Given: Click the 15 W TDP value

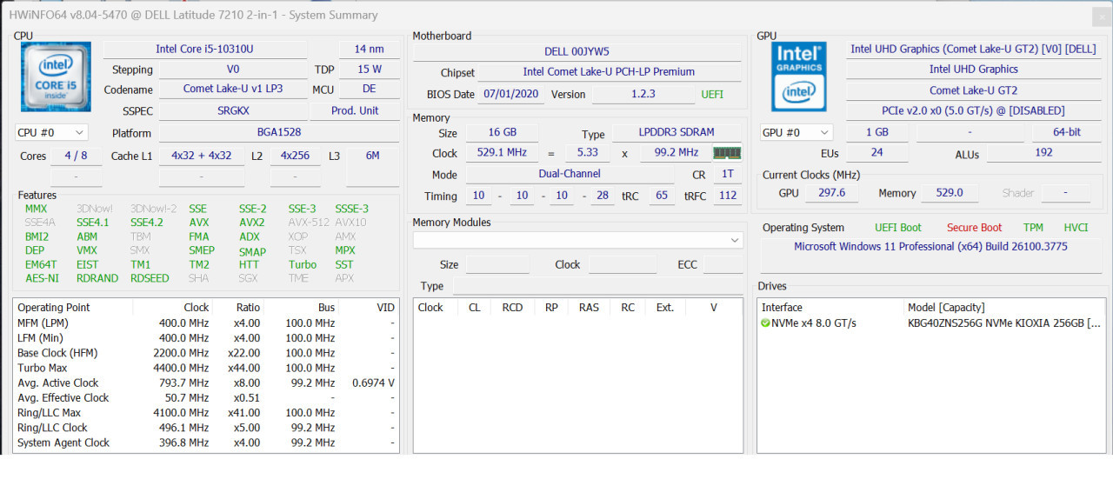Looking at the screenshot, I should (x=369, y=70).
